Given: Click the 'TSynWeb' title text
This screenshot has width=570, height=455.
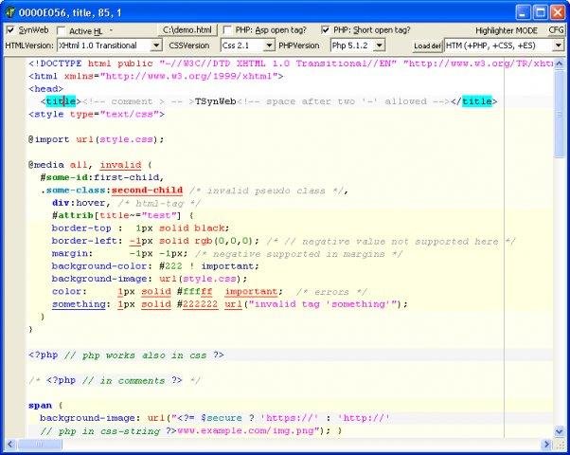Looking at the screenshot, I should (x=216, y=101).
